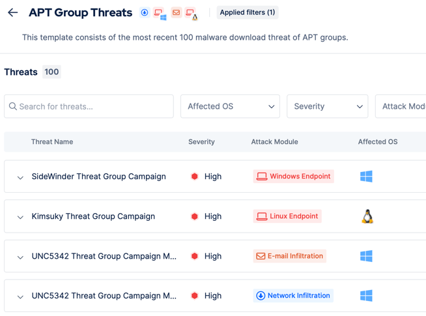This screenshot has height=316, width=426.
Task: Click the Windows logo in the SideWinder row
Action: click(x=366, y=177)
